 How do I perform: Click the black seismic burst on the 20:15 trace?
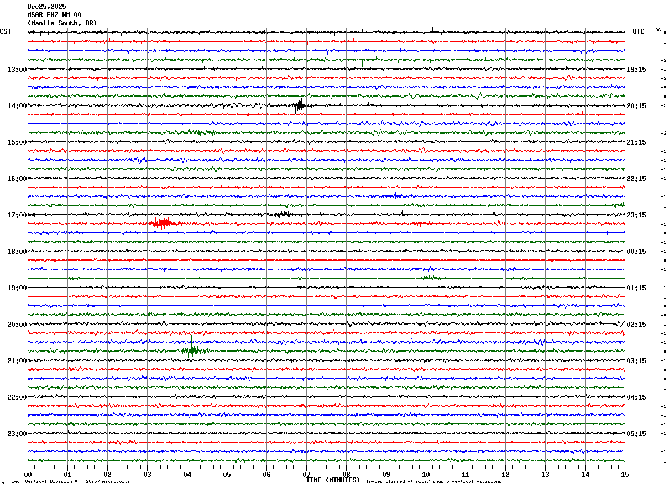click(299, 105)
